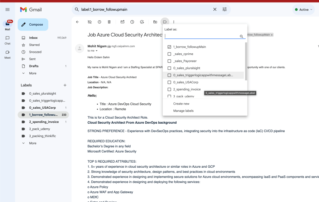Switch to Chat in the left rail
The image size is (319, 202).
click(x=7, y=40)
